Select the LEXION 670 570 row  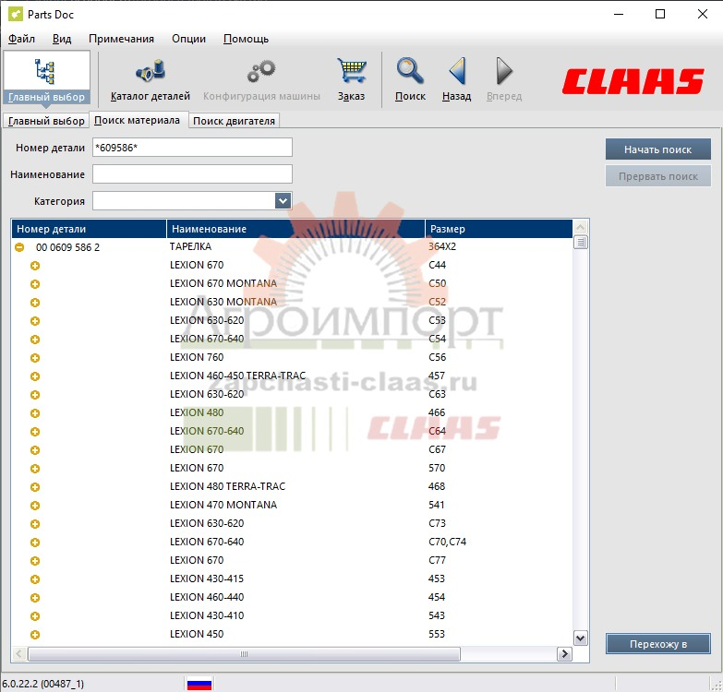pos(292,468)
